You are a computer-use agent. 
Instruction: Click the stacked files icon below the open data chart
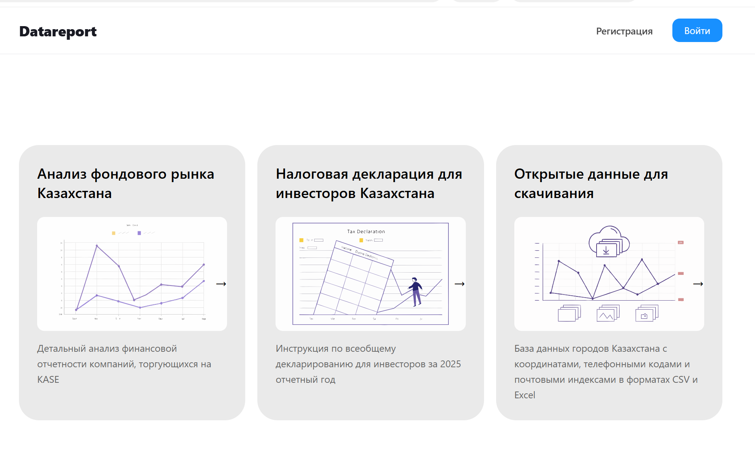pyautogui.click(x=569, y=313)
